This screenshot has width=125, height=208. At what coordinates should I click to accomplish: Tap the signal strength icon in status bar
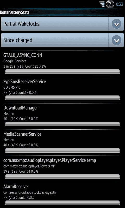tap(102, 4)
